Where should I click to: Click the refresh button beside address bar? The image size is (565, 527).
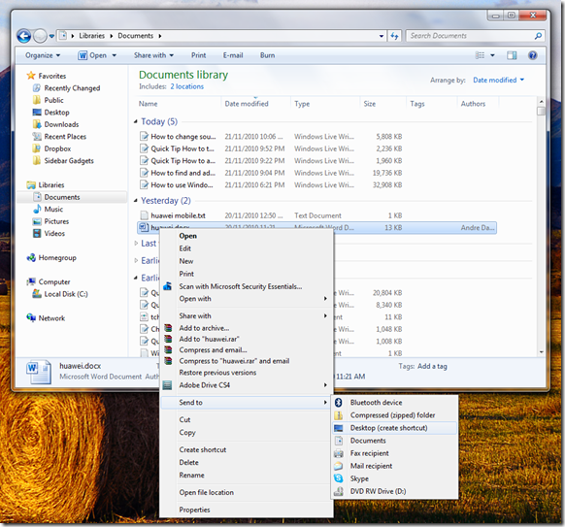[394, 36]
